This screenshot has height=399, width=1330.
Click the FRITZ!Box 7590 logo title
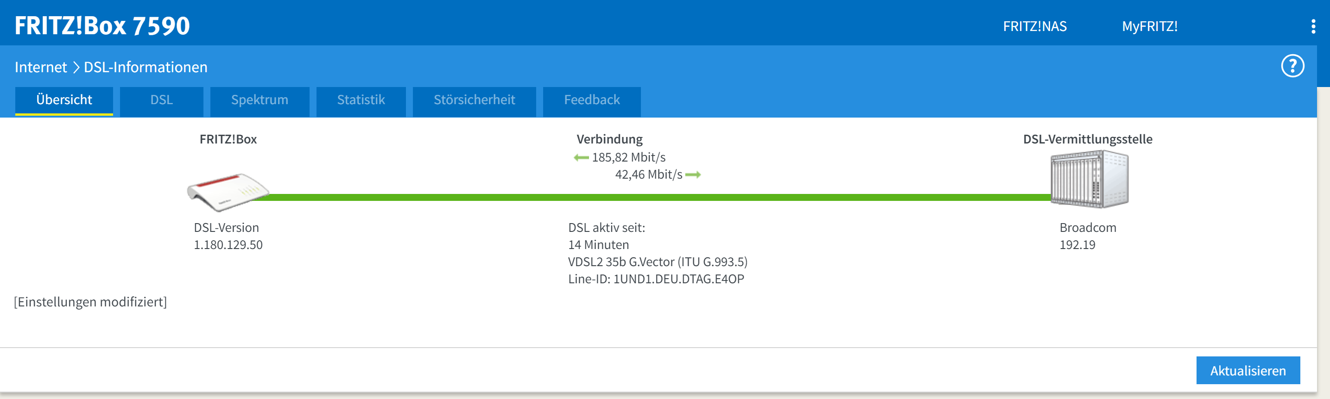coord(102,26)
